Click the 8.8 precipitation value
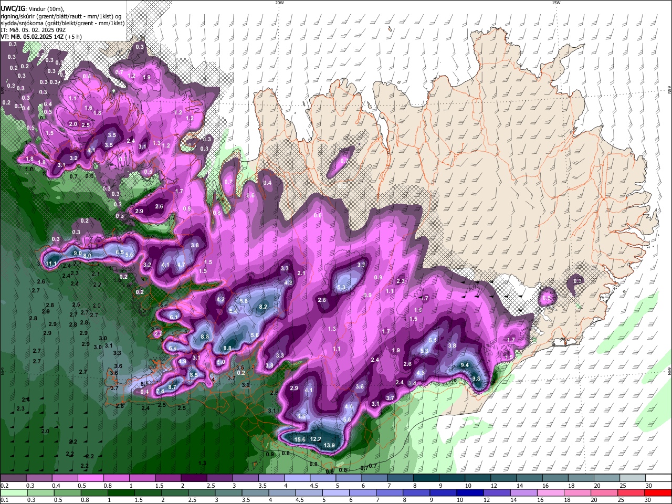The height and width of the screenshot is (504, 672). point(227,348)
